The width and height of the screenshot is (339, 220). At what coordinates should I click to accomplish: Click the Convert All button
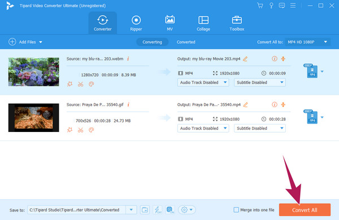tap(305, 210)
